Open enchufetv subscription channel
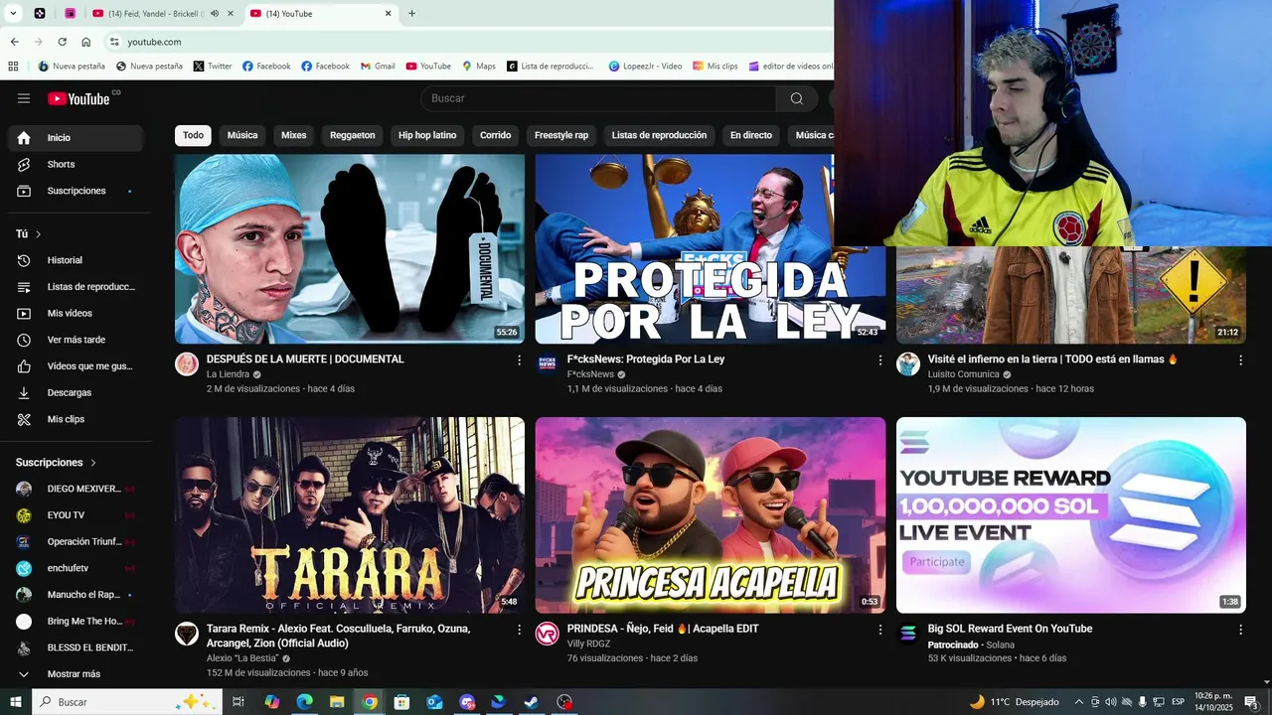This screenshot has height=715, width=1272. point(76,568)
